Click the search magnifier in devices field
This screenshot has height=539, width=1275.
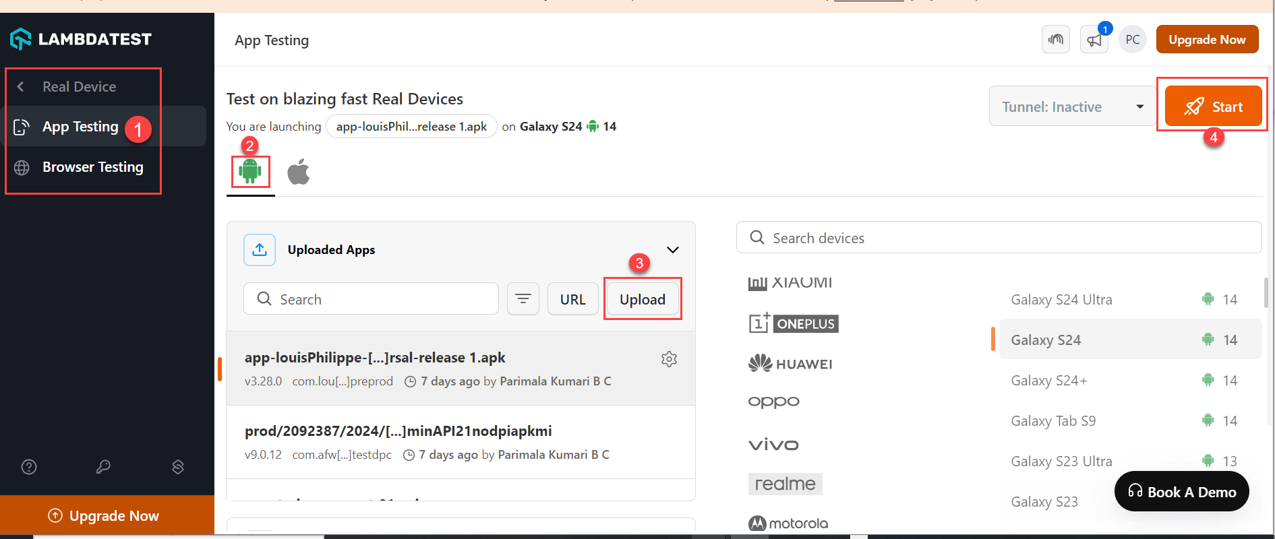click(757, 237)
